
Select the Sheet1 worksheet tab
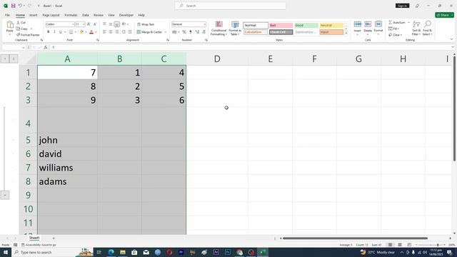tap(34, 238)
